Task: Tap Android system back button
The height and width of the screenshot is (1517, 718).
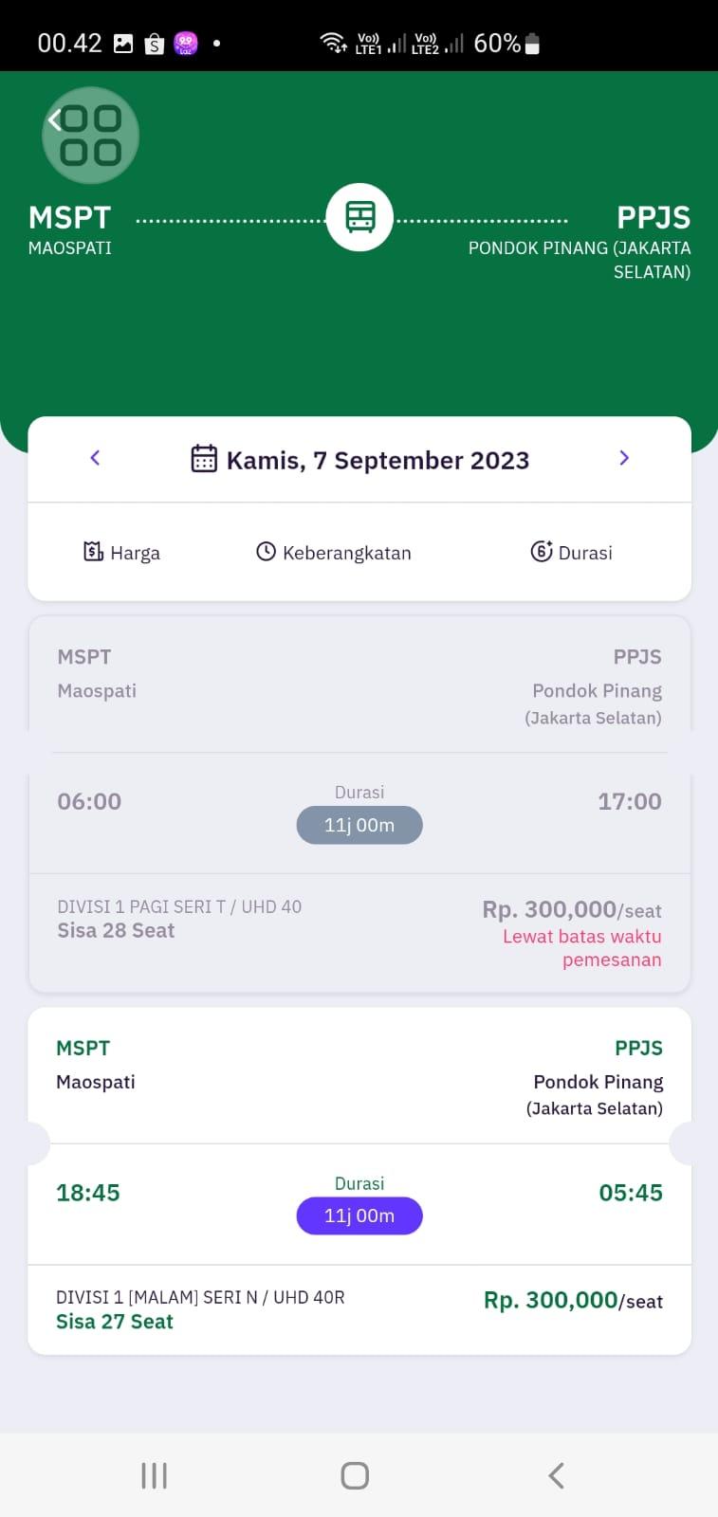Action: [x=557, y=1475]
